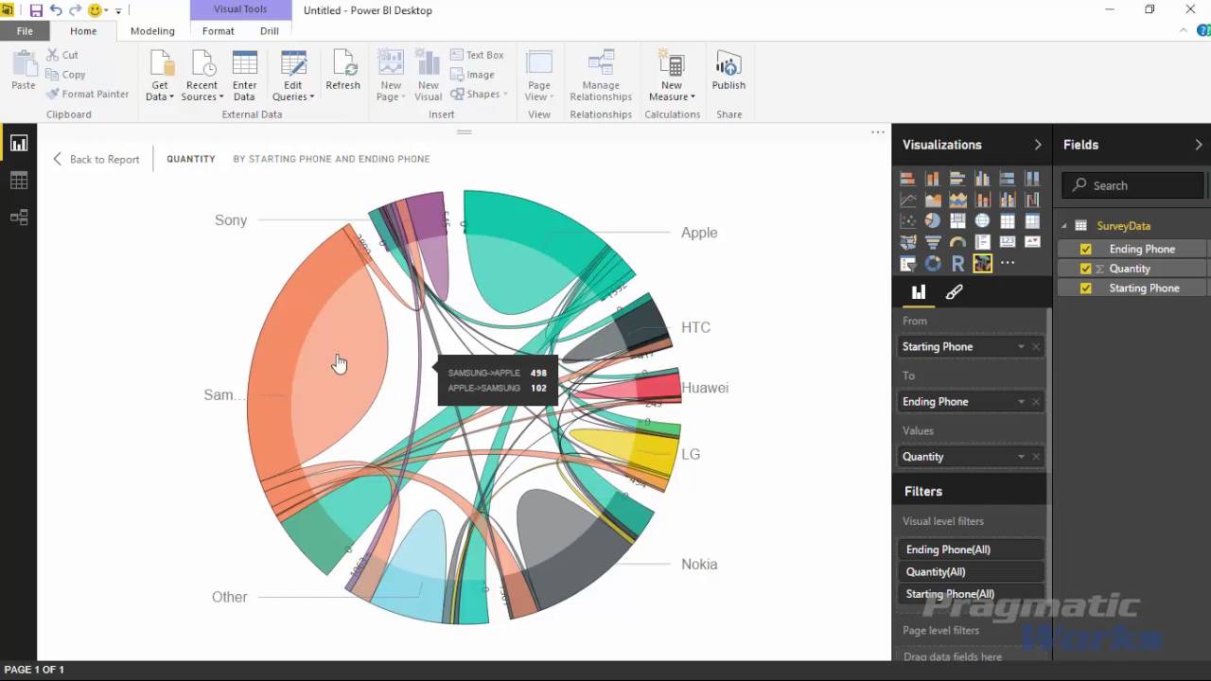Viewport: 1211px width, 681px height.
Task: Select the card 123 visual
Action: point(1007,243)
